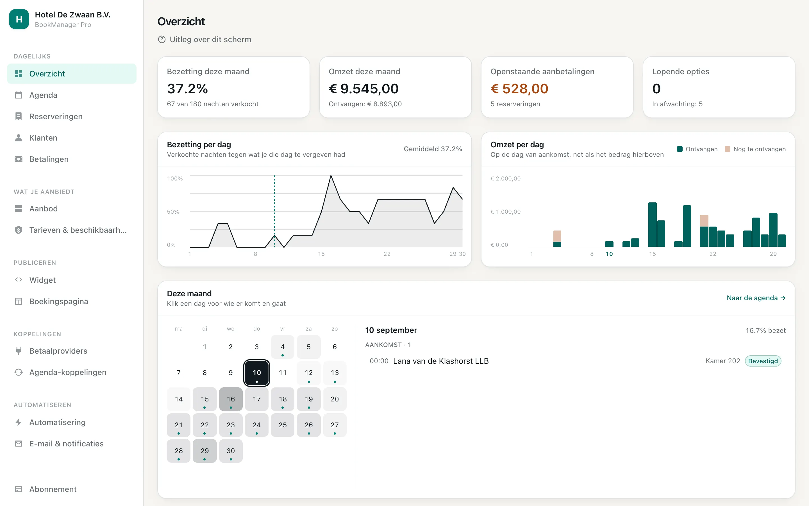Select day 1 in the month calendar
Screen dimensions: 809x506
click(204, 347)
